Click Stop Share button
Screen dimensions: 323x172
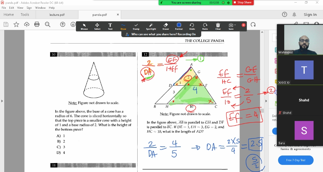243,3
